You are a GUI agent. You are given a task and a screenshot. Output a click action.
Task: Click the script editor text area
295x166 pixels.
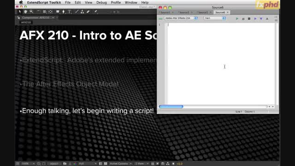(221, 64)
